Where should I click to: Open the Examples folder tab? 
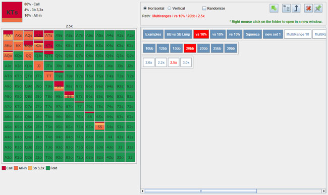point(153,34)
